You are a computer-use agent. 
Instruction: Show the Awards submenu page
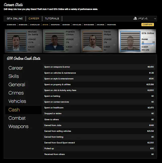pos(100,25)
